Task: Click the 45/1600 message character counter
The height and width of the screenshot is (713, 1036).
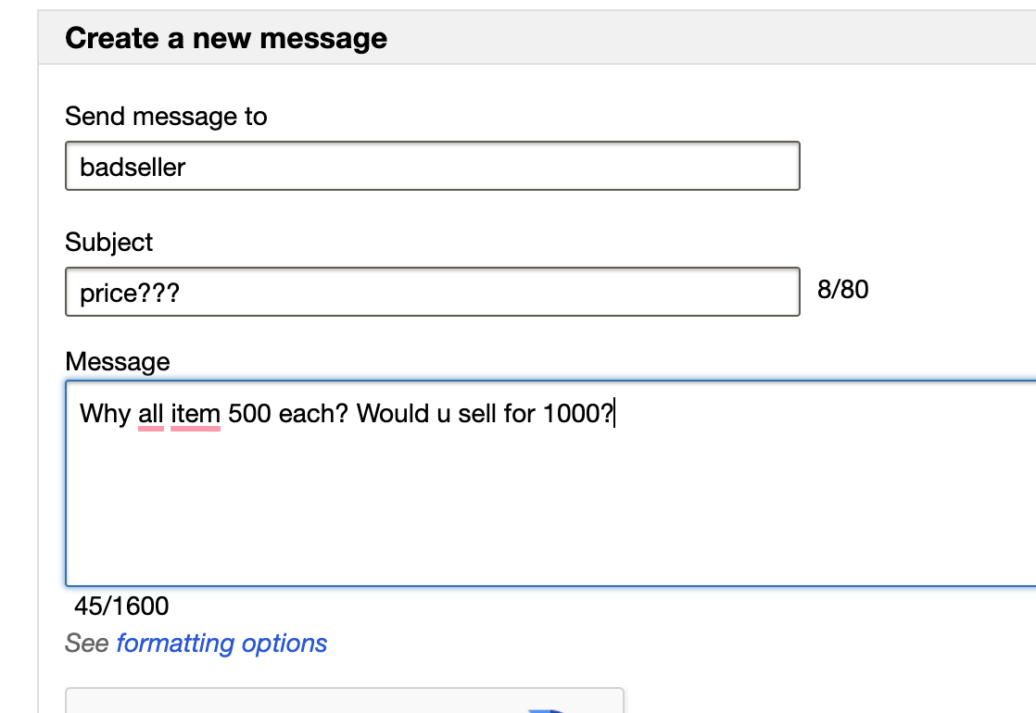Action: (121, 607)
